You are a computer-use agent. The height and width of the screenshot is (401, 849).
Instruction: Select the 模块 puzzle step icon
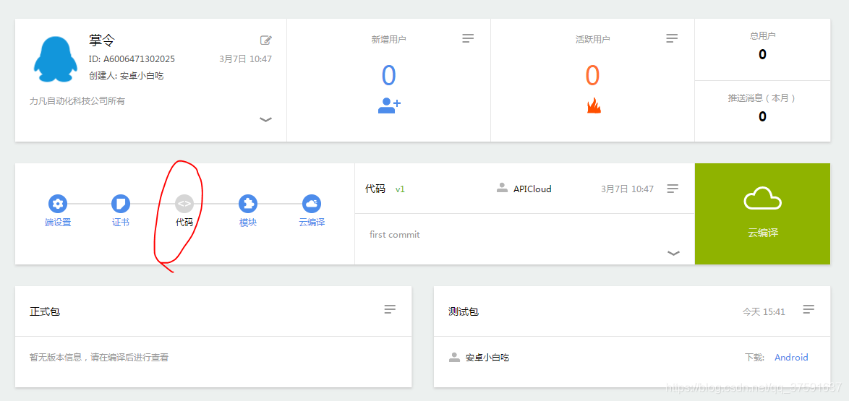pyautogui.click(x=248, y=204)
